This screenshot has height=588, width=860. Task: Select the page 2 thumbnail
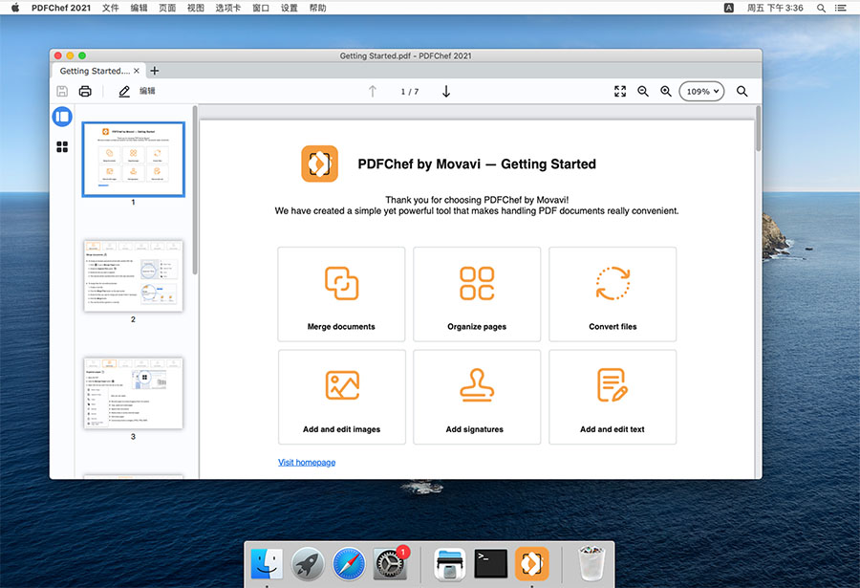133,275
